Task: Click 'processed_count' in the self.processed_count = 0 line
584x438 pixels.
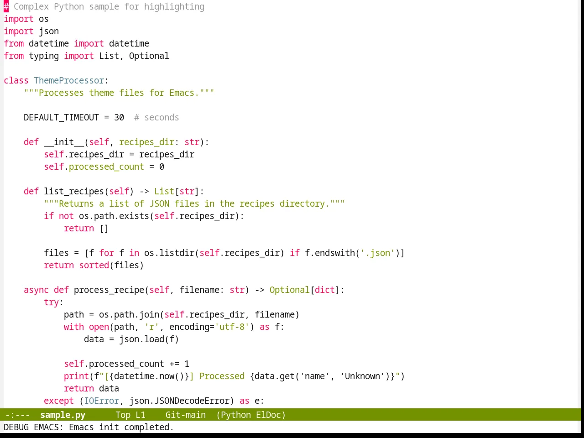Action: [106, 167]
